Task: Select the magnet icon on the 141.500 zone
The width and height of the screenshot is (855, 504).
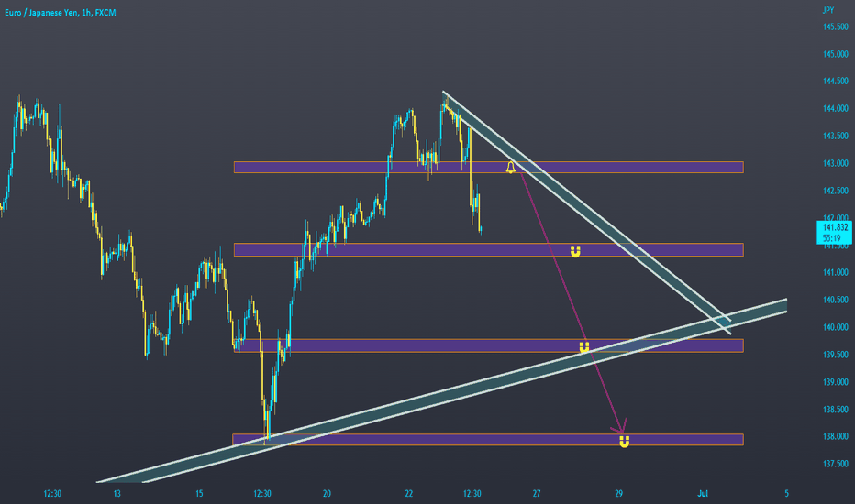Action: [x=575, y=251]
